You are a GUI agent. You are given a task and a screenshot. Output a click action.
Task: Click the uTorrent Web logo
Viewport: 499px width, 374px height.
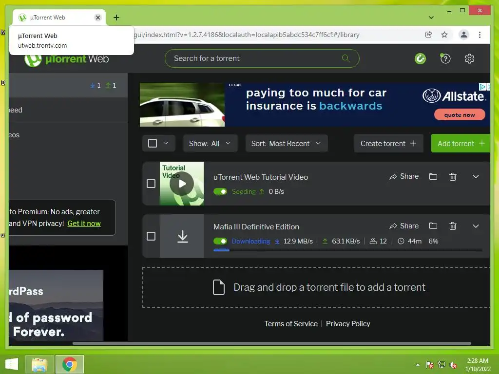point(67,59)
